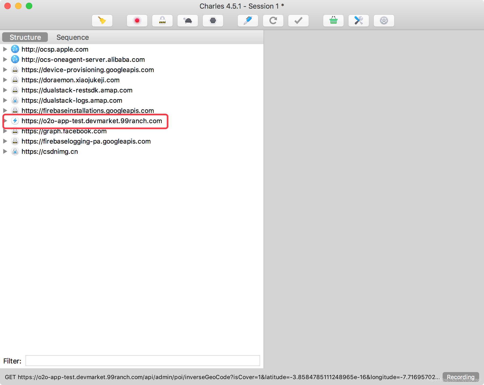The width and height of the screenshot is (484, 385).
Task: Switch to the Structure tab
Action: click(25, 37)
